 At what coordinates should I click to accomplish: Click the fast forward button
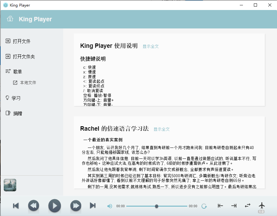click(x=76, y=206)
